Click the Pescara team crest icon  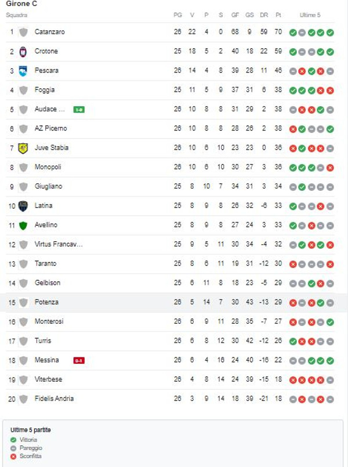point(23,71)
